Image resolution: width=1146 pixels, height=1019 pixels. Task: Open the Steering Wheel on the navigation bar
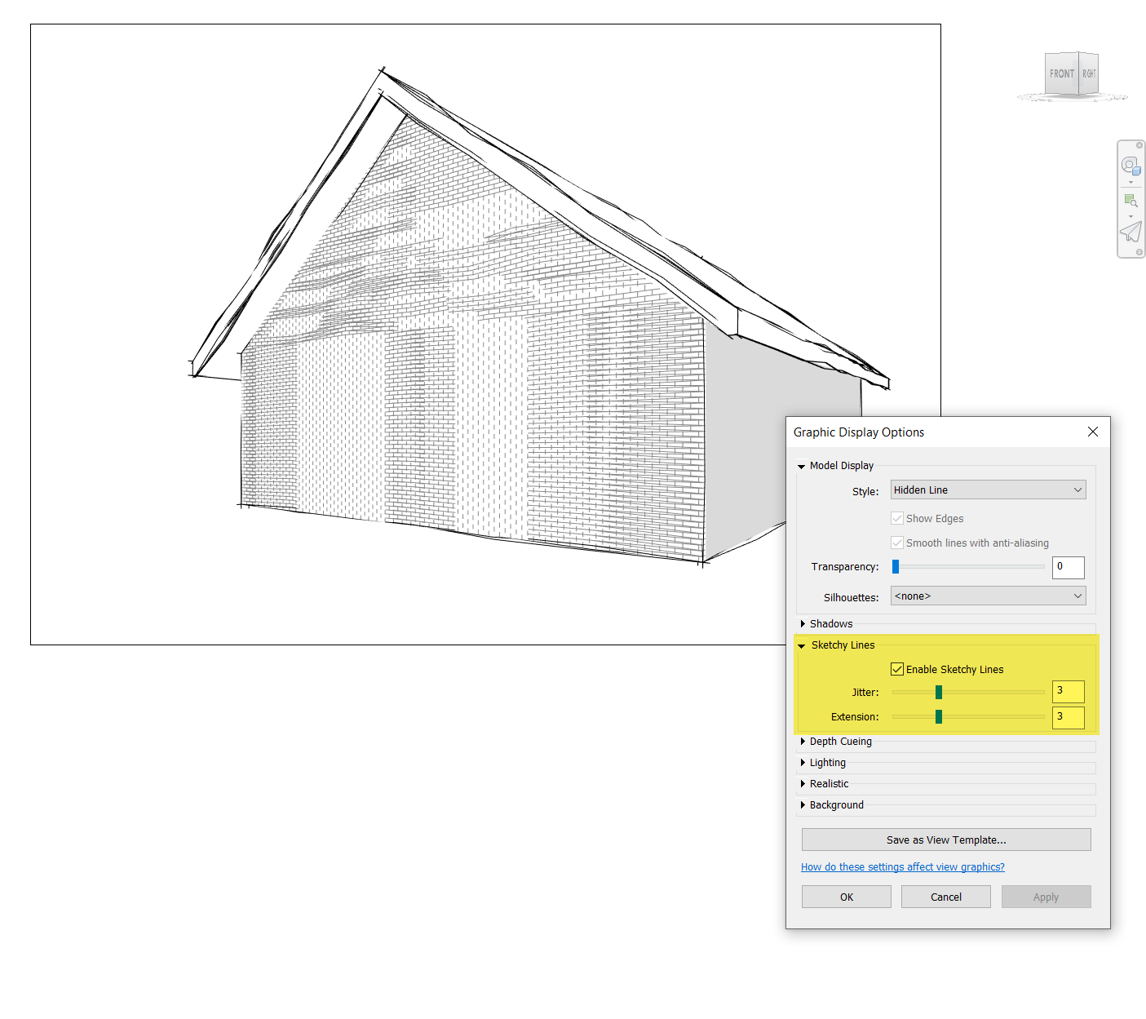click(x=1131, y=165)
